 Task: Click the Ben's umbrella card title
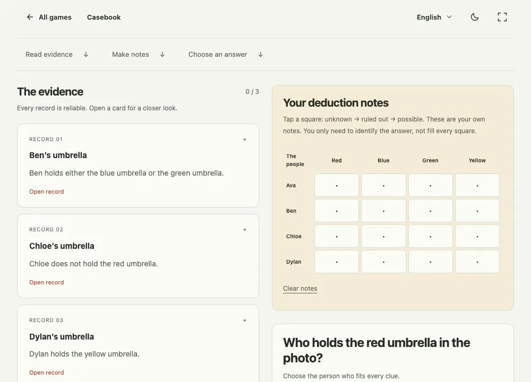coord(58,155)
